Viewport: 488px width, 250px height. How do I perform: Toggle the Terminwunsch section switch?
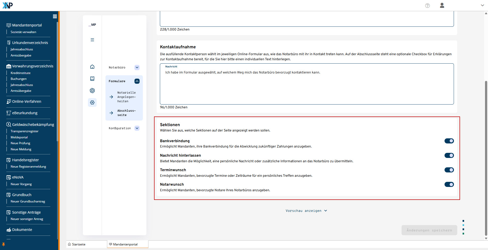(449, 170)
